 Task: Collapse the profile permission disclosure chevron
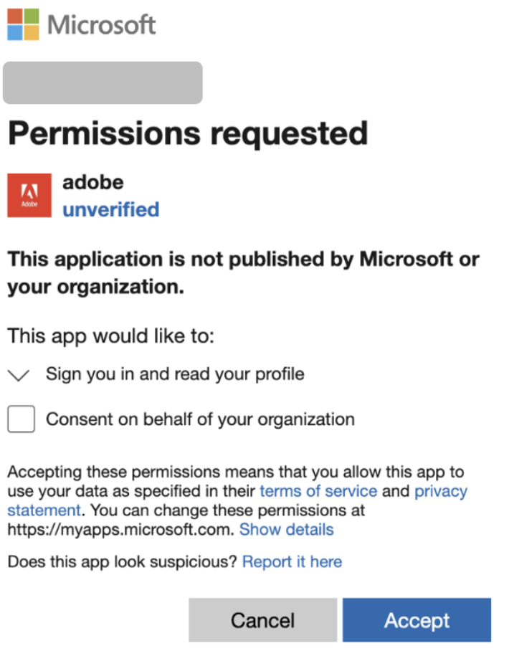point(18,374)
